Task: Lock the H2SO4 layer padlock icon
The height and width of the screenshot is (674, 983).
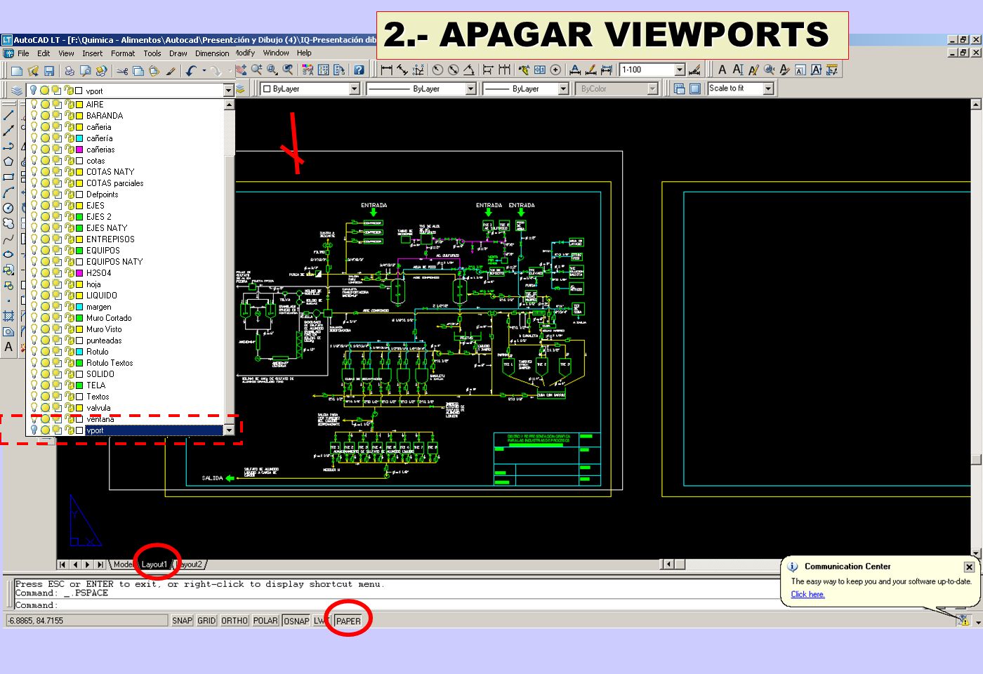Action: [x=69, y=272]
